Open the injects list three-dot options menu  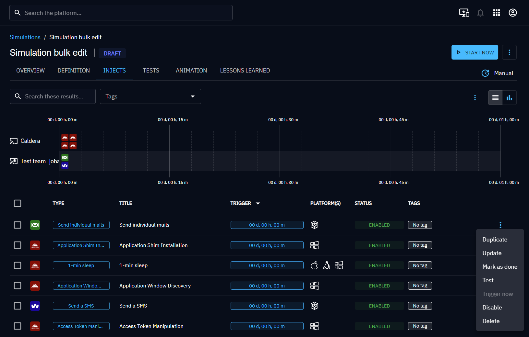(475, 98)
